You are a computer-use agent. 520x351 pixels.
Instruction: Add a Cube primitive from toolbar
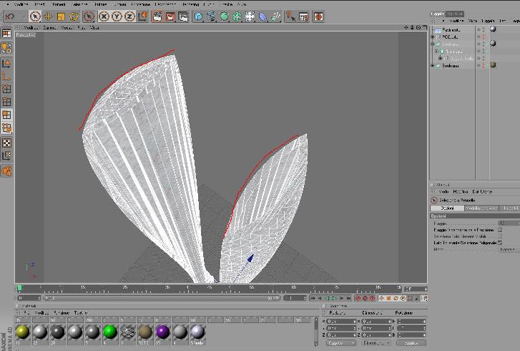tap(198, 16)
